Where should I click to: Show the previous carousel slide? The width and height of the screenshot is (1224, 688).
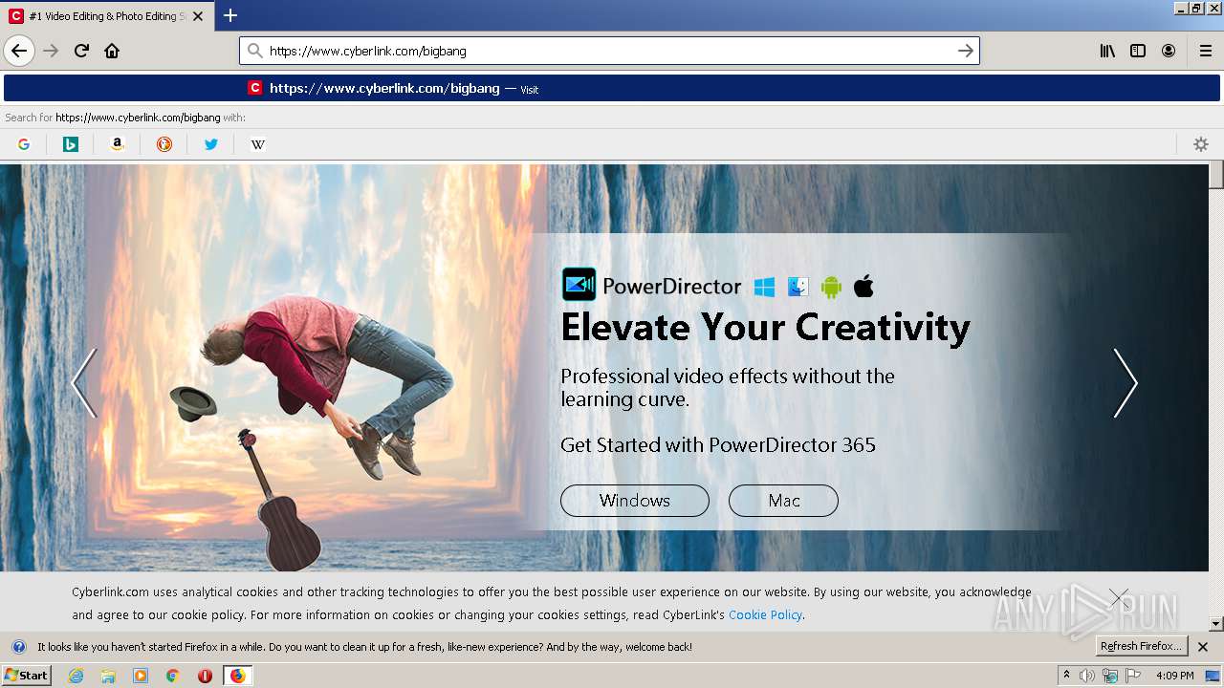[85, 383]
